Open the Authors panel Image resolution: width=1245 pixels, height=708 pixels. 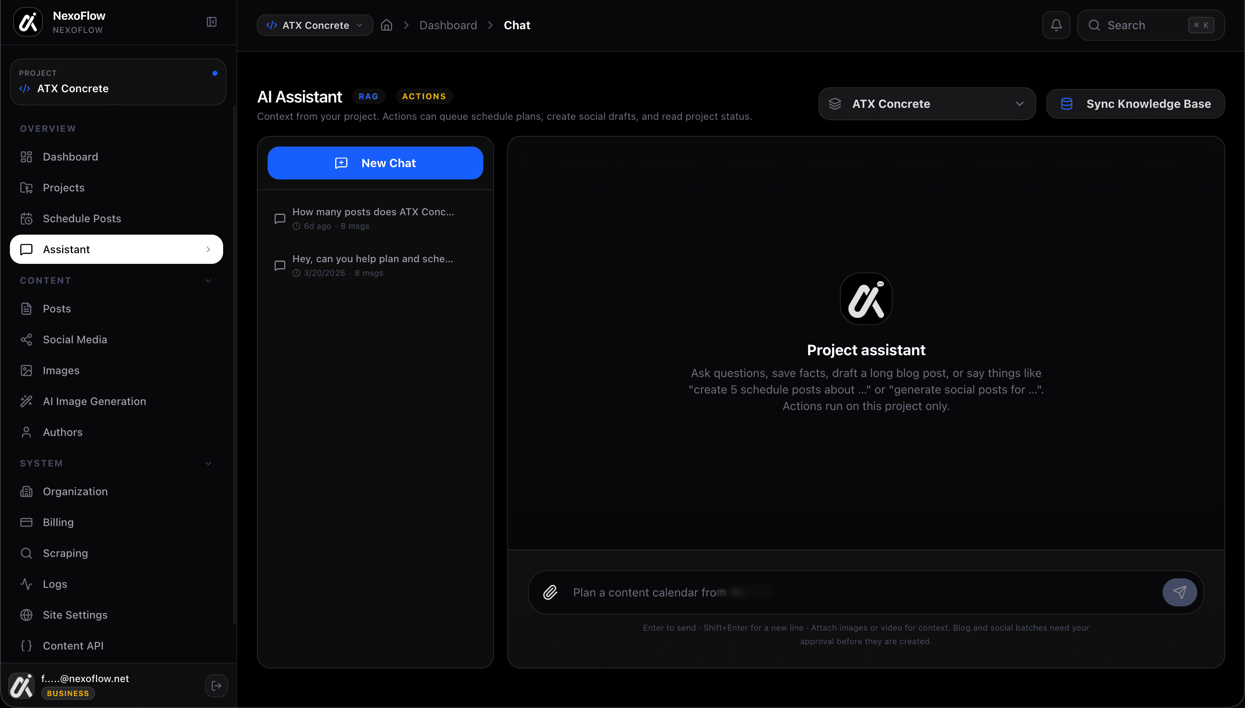[62, 432]
